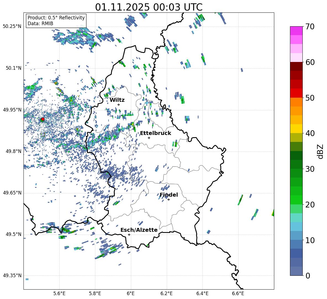Click the Wiltz city label
This screenshot has width=327, height=299.
pos(117,100)
